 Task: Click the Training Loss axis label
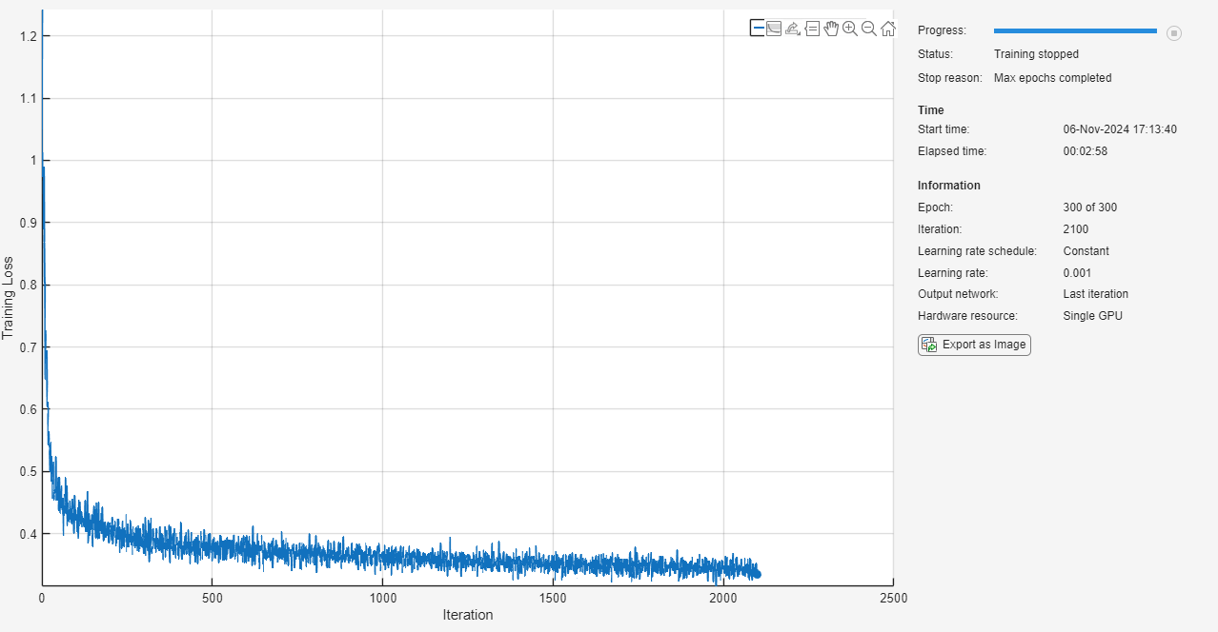coord(9,298)
